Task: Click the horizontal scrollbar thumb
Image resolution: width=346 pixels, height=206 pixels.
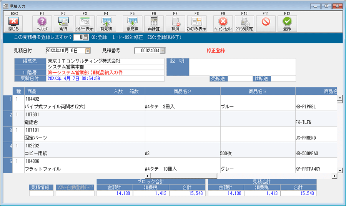Action: [183, 176]
